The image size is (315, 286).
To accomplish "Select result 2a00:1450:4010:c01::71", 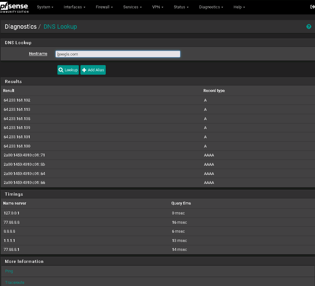I will coord(24,155).
